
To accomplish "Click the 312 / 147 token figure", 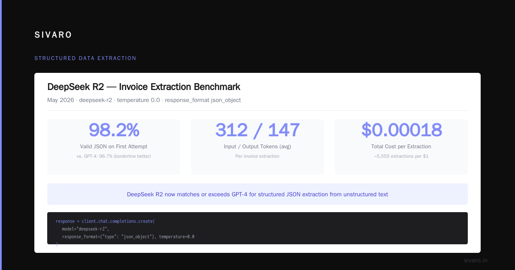I will click(257, 130).
